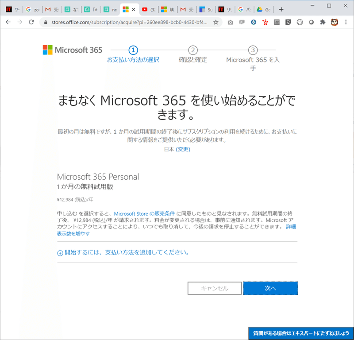Open the 質問がある場合はエキスパートにたずねましょう chat
Viewport: 354px width, 340px height.
pyautogui.click(x=301, y=333)
